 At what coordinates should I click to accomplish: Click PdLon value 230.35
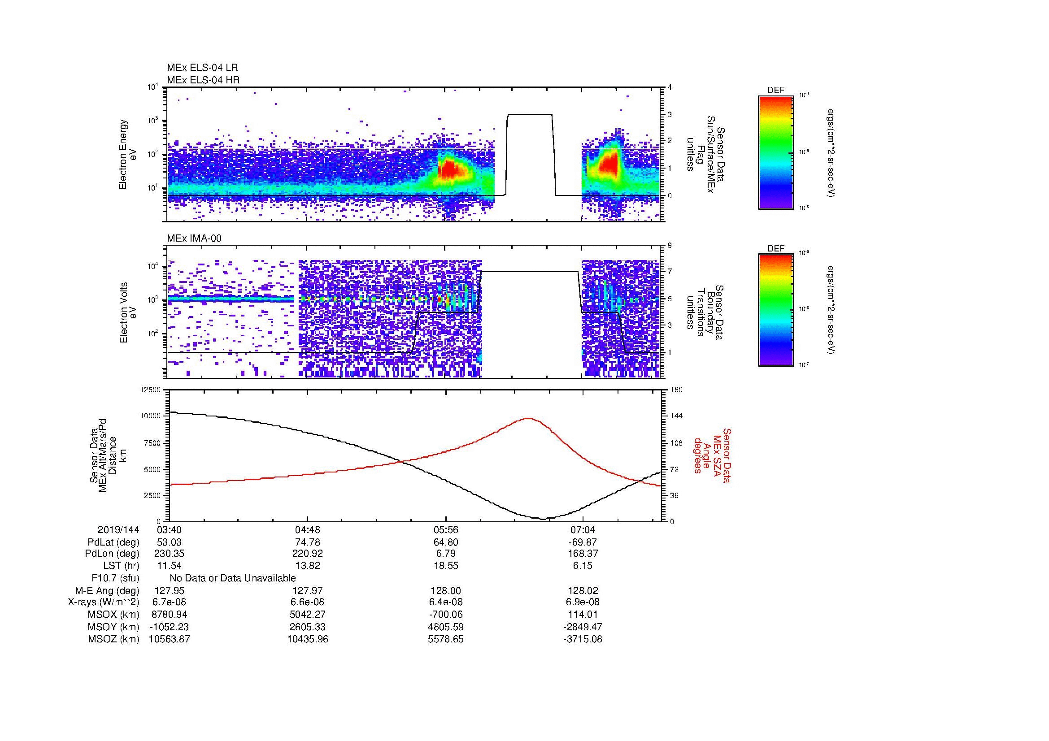tap(170, 554)
